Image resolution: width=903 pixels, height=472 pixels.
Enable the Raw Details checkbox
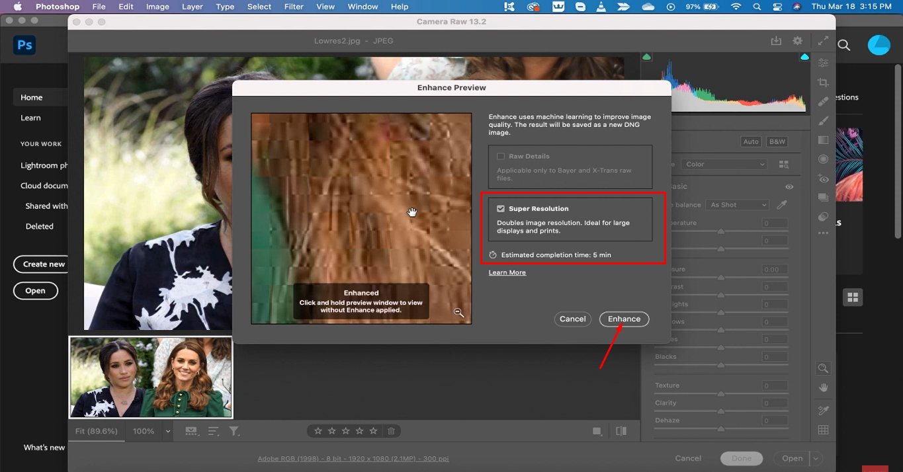coord(501,155)
